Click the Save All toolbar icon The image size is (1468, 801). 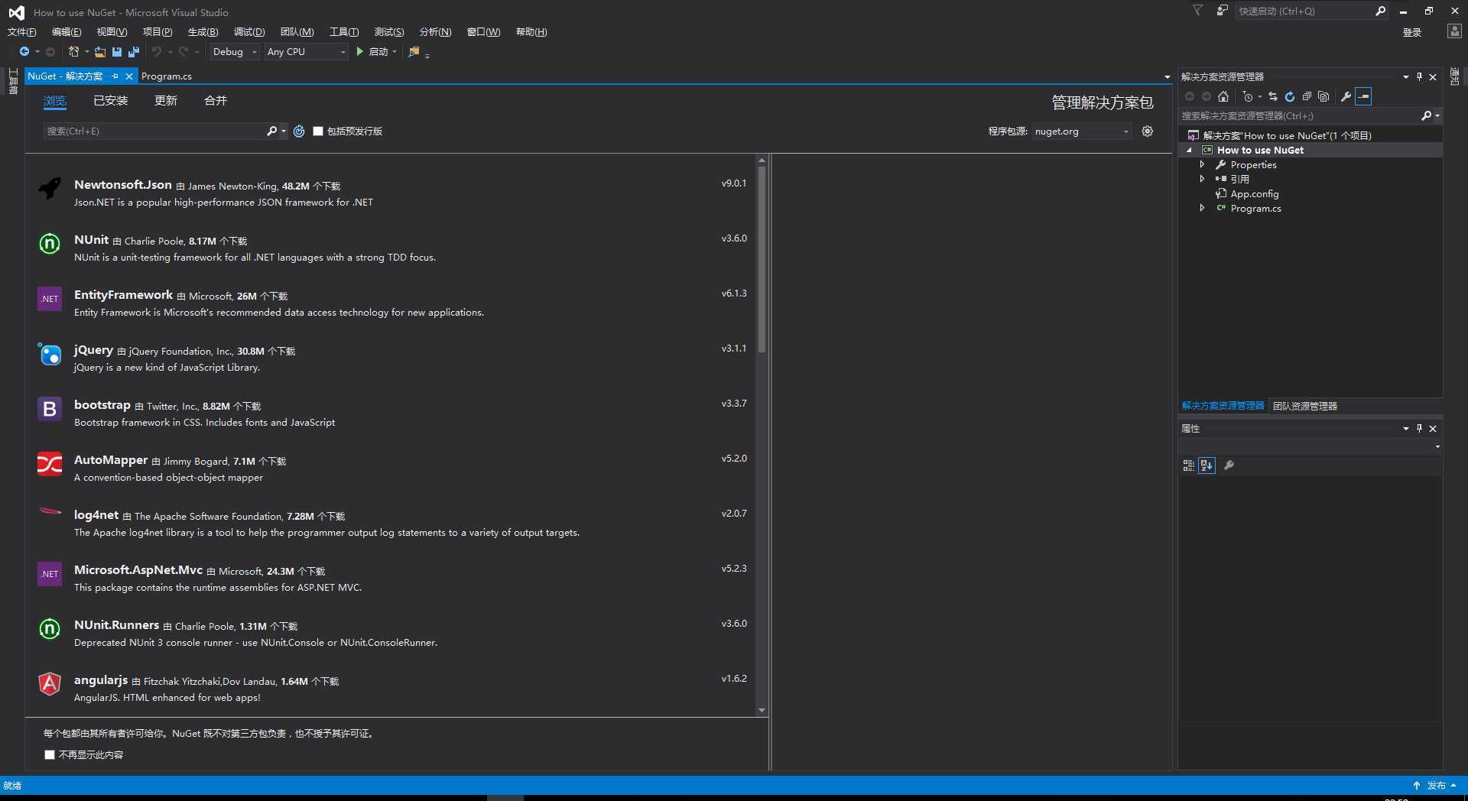[x=134, y=51]
